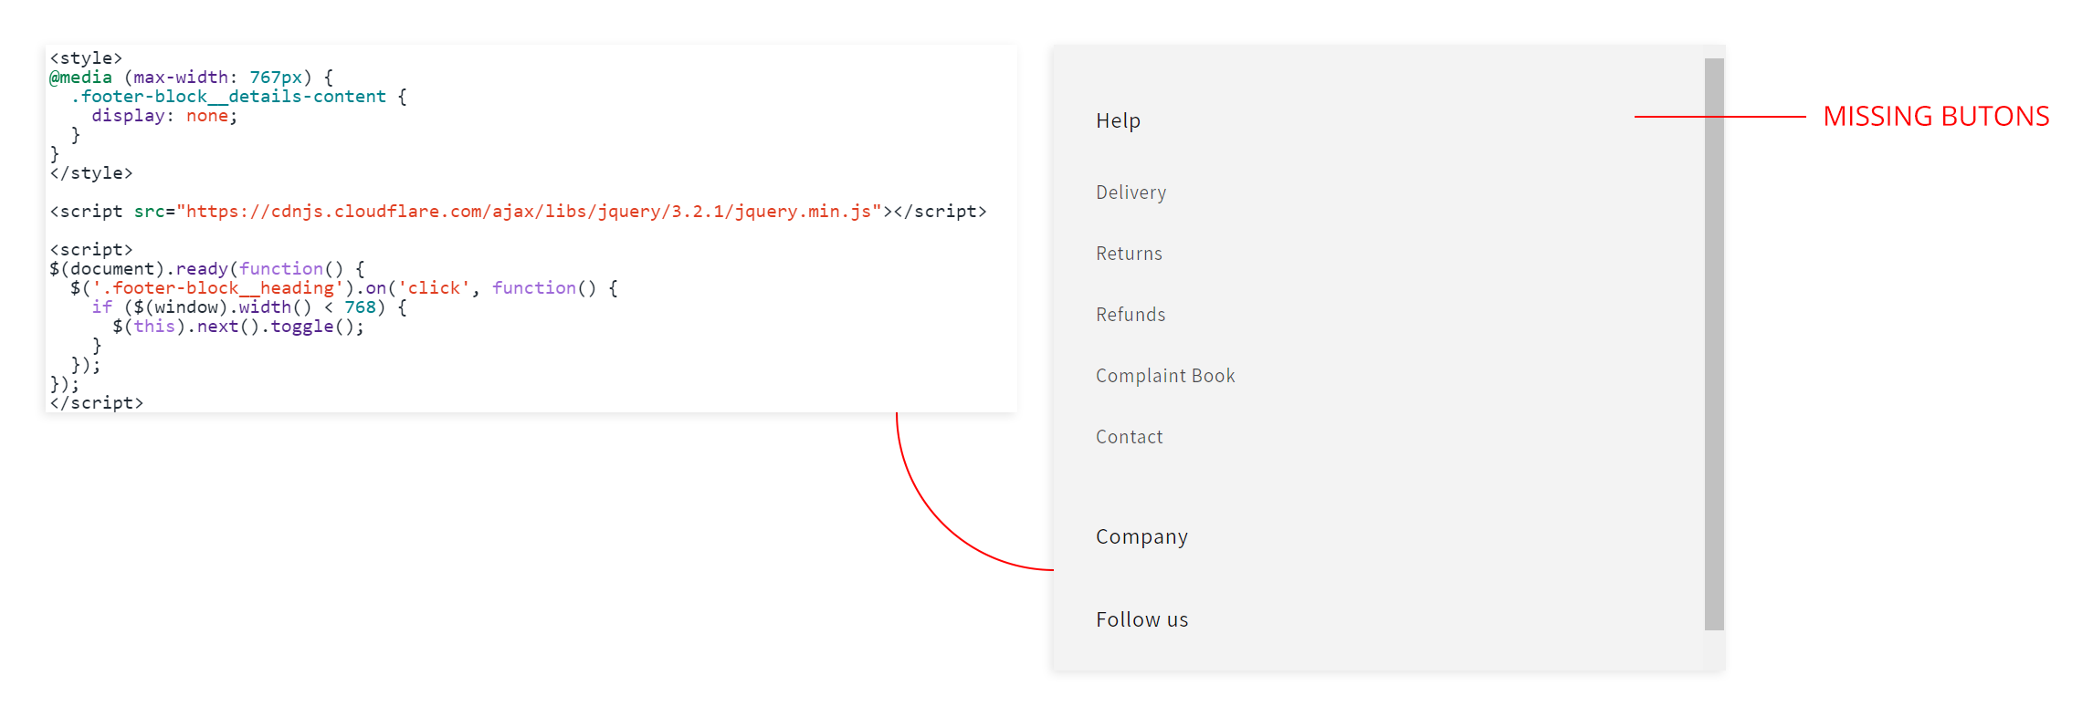Expand the Follow us section
Image resolution: width=2093 pixels, height=717 pixels.
1141,619
